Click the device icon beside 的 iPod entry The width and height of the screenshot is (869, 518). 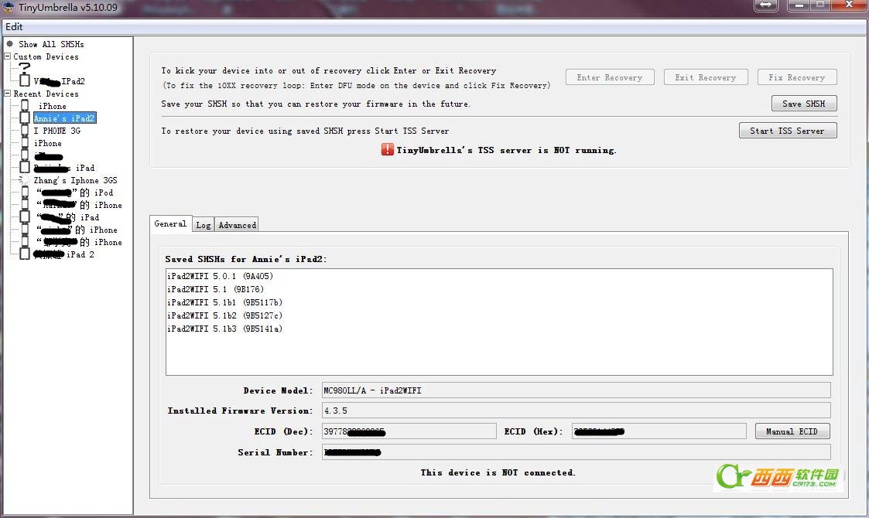25,193
